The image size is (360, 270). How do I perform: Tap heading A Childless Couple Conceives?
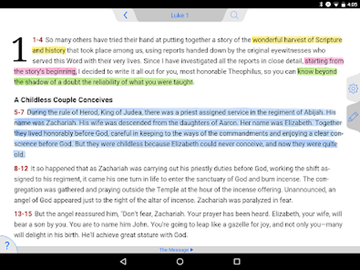coord(64,100)
